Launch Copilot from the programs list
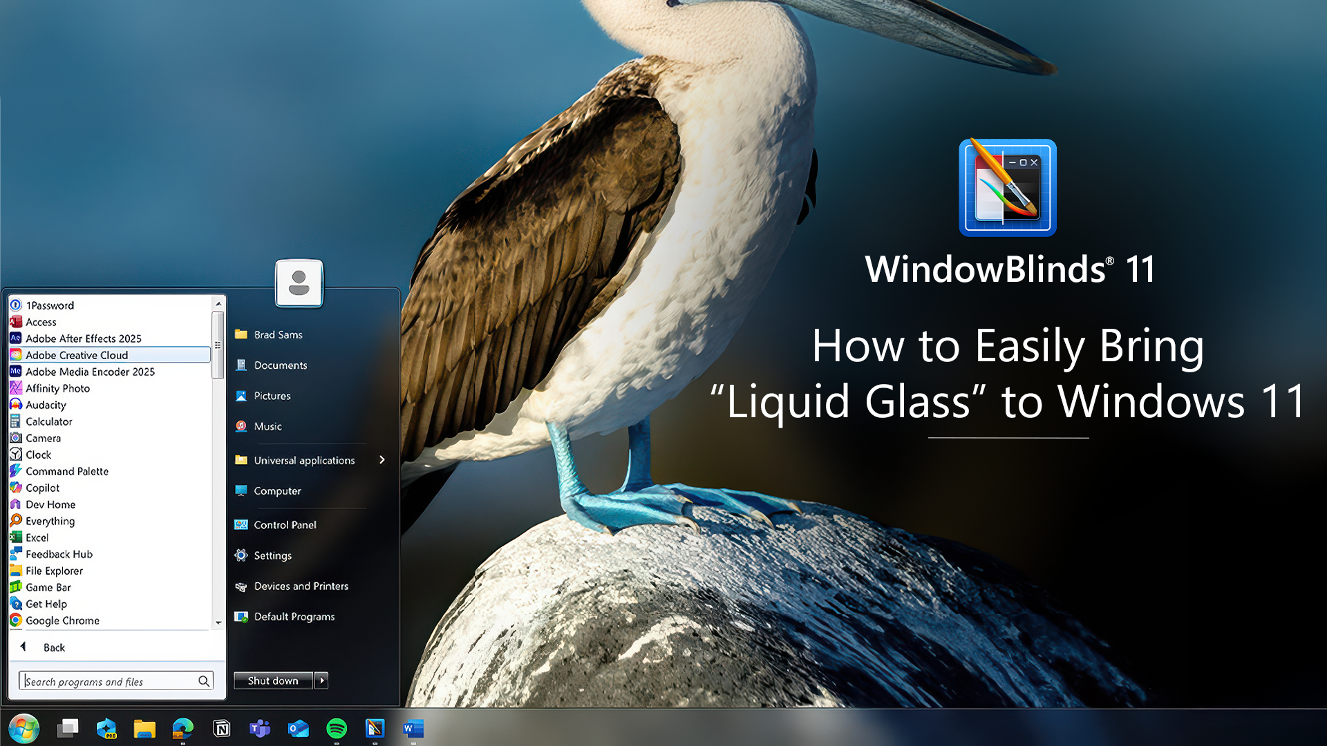 (x=110, y=488)
